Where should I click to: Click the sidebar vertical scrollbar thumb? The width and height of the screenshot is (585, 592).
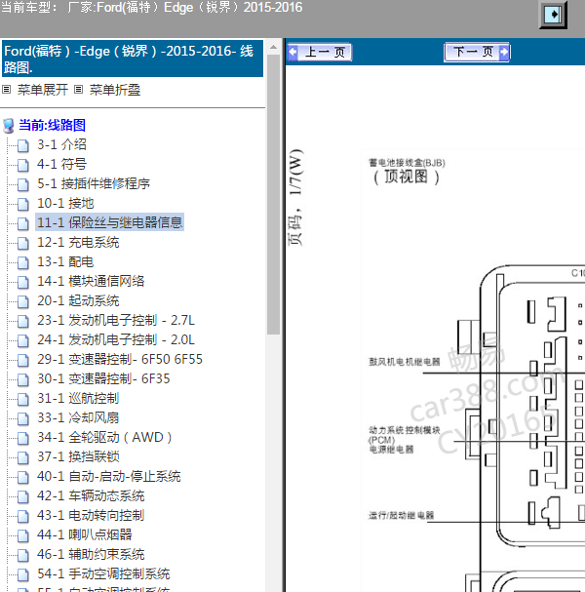point(273,195)
